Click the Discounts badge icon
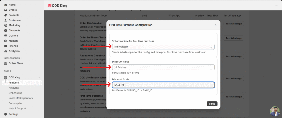 tap(6, 31)
